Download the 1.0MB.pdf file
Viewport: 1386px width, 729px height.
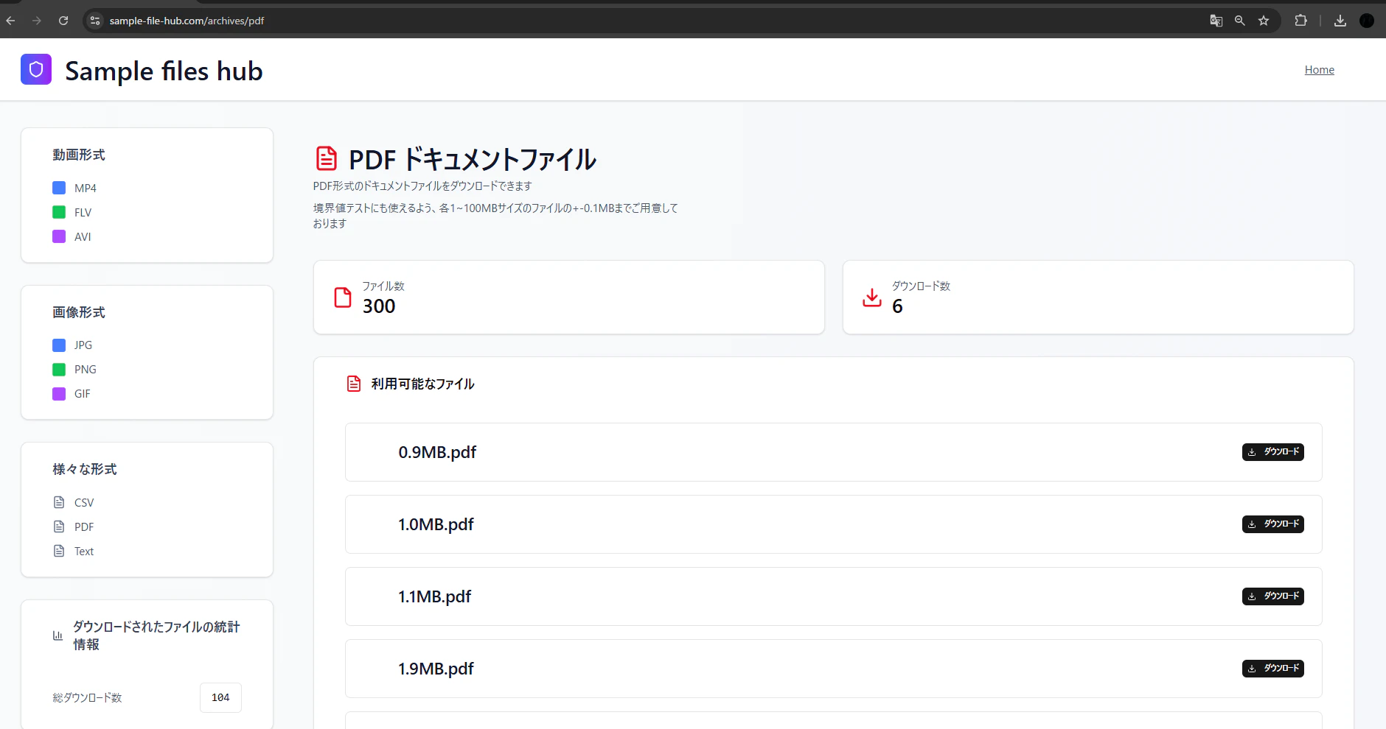click(x=1273, y=524)
